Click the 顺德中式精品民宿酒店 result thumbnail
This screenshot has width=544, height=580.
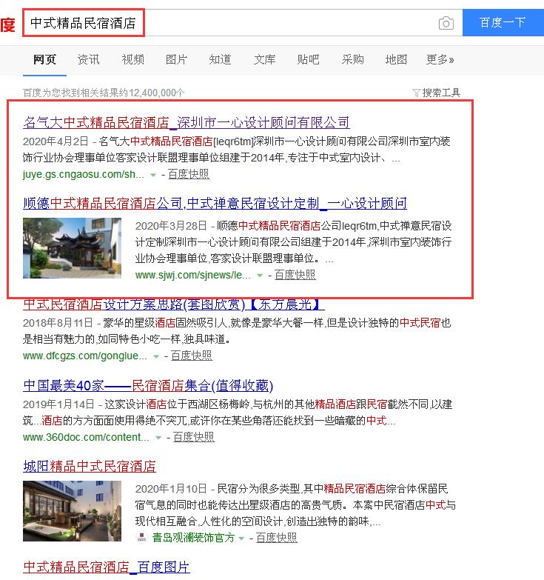point(72,248)
